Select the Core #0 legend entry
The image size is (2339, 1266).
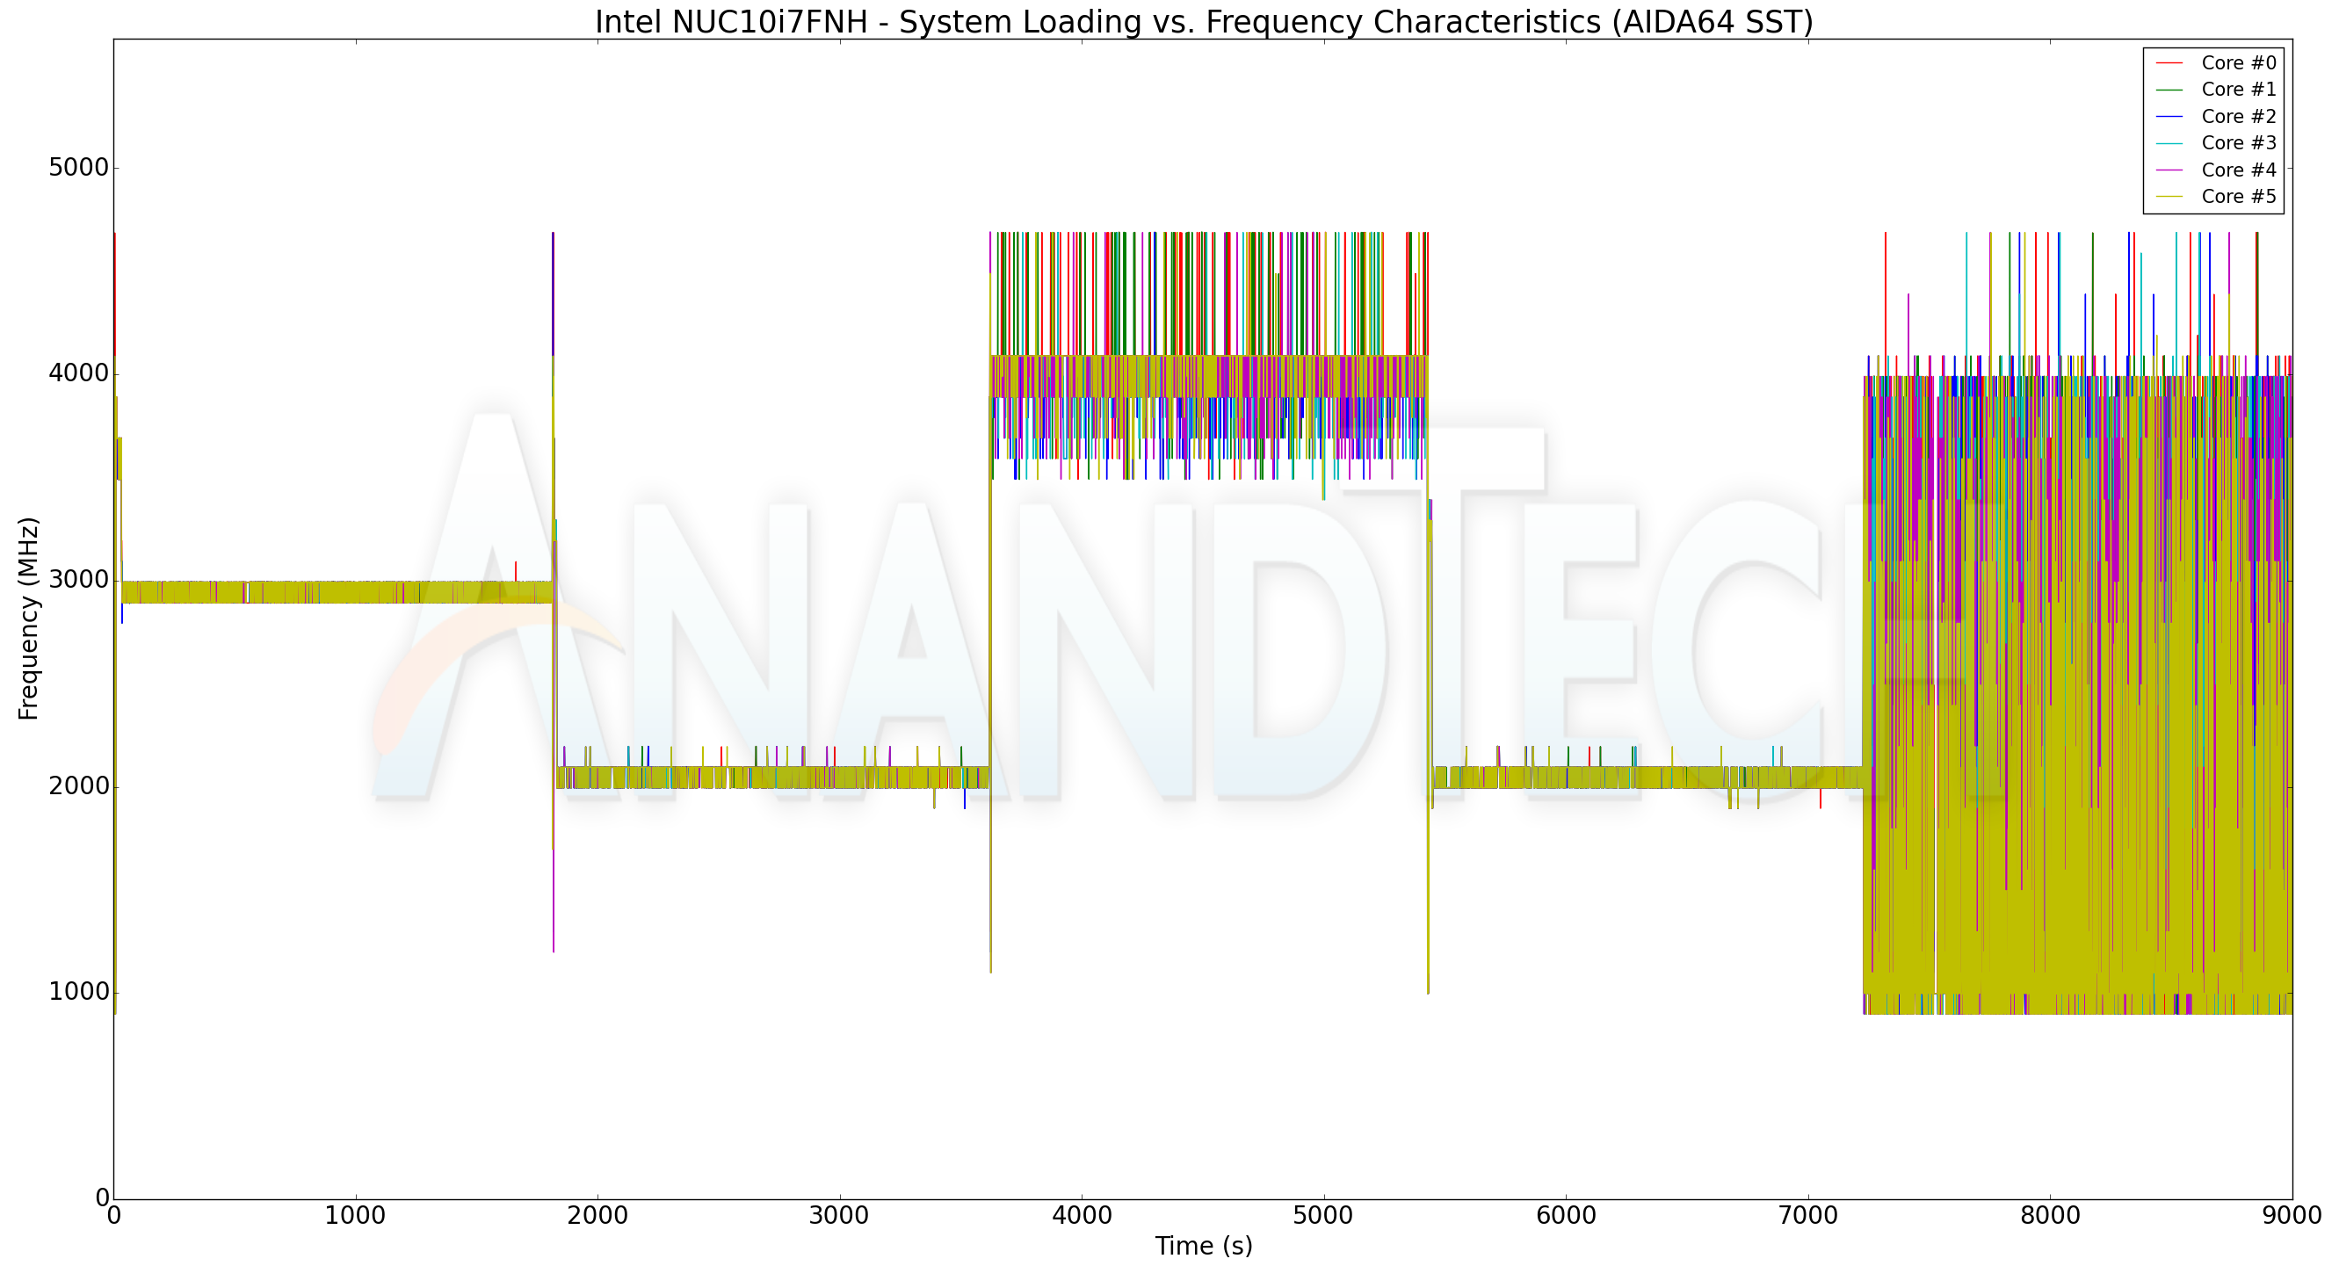(2215, 62)
